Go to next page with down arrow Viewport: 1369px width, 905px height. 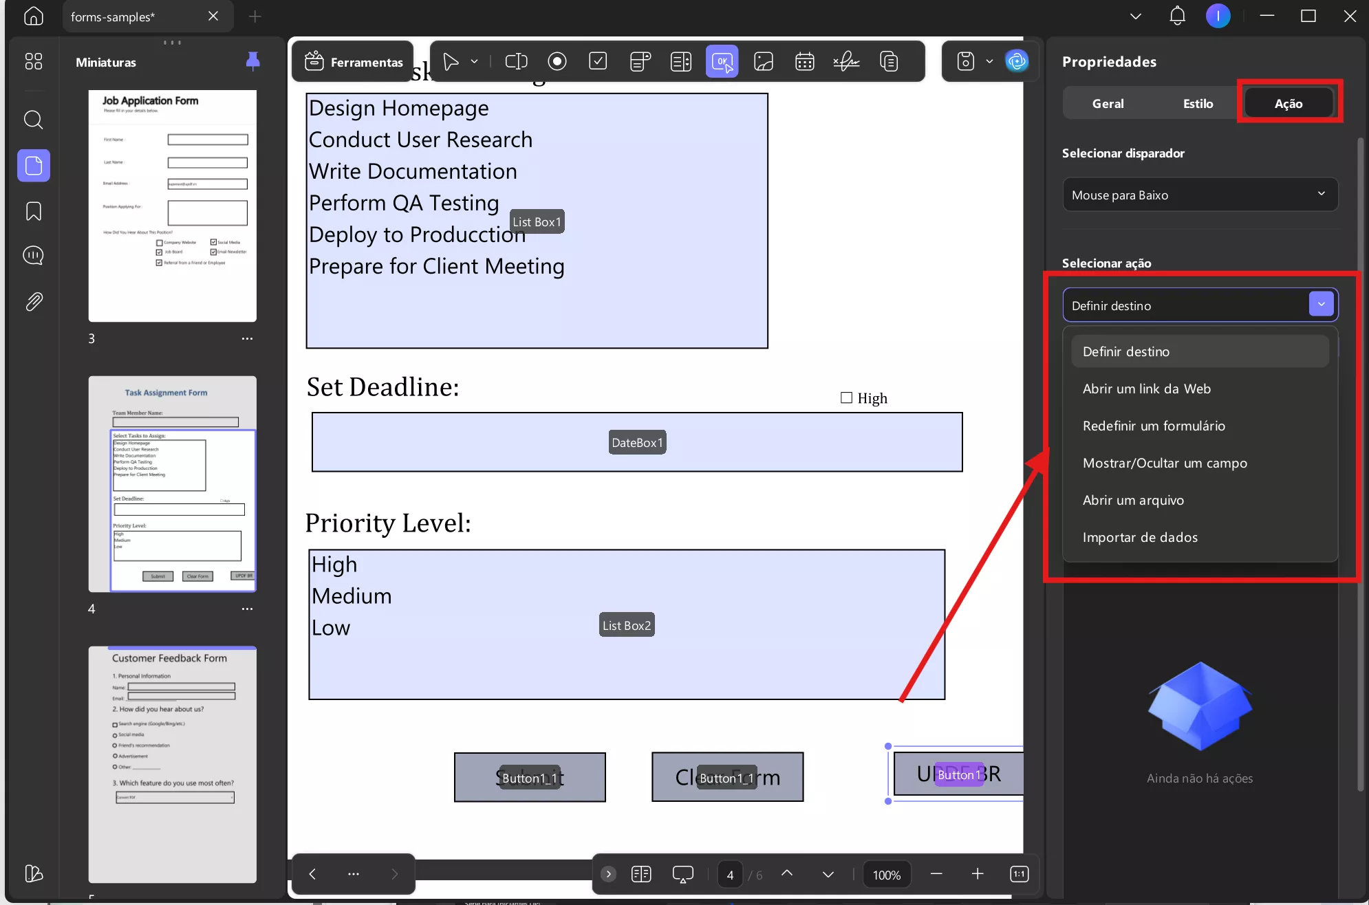pos(828,874)
